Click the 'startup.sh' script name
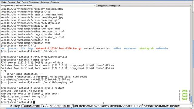 [x=146, y=48]
